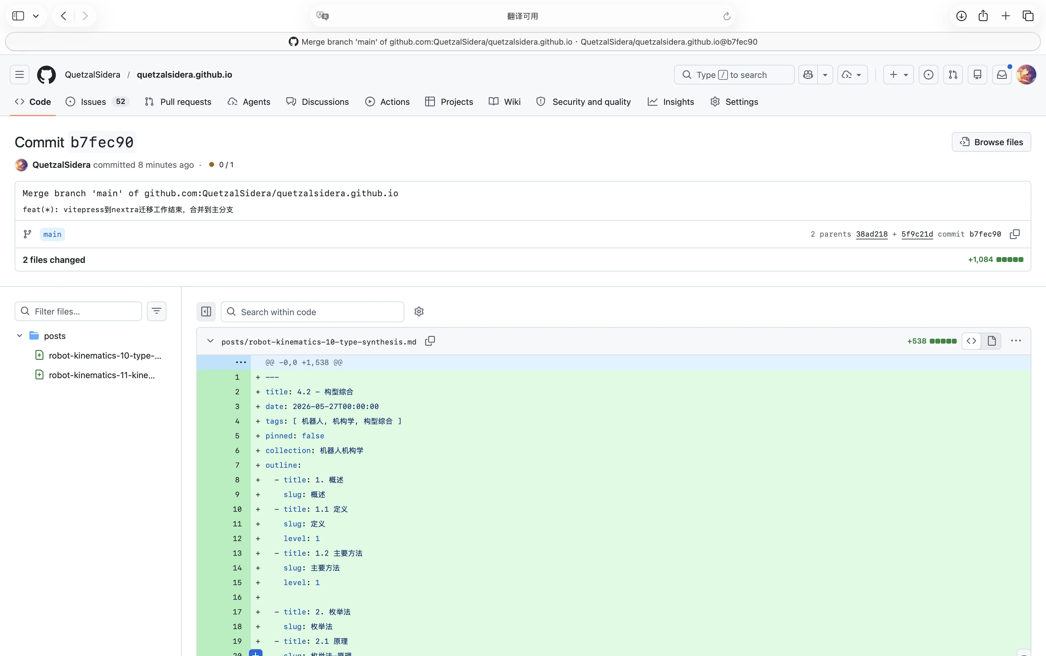The height and width of the screenshot is (656, 1046).
Task: Copy the full commit SHA
Action: pos(1014,234)
